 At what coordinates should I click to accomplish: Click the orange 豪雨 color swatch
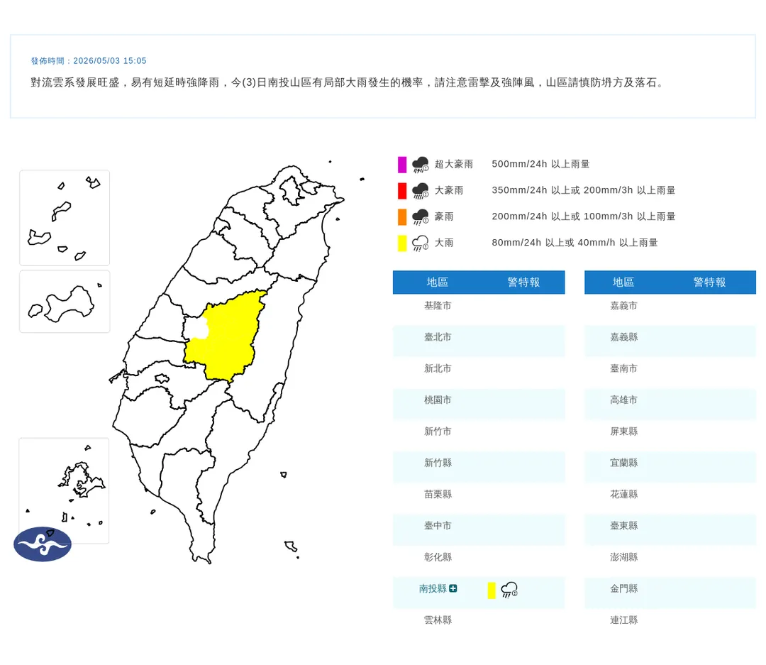pos(402,217)
